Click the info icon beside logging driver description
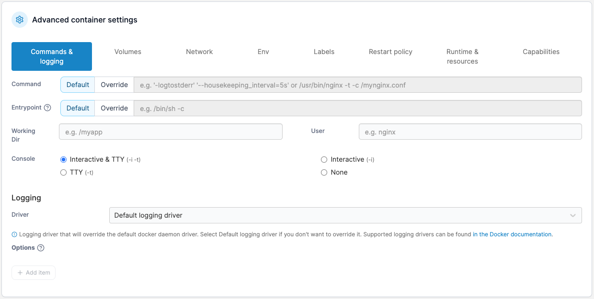Image resolution: width=594 pixels, height=299 pixels. point(14,234)
